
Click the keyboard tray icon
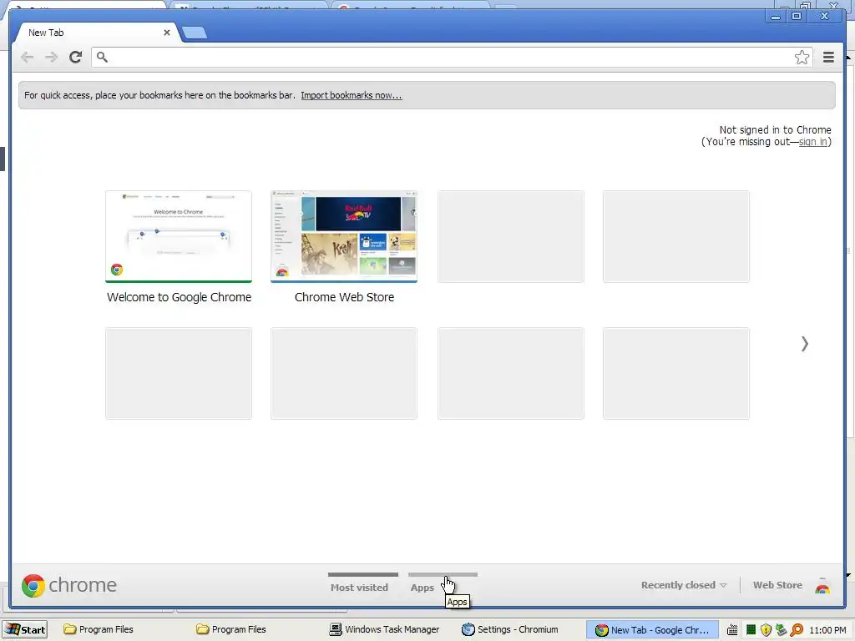(732, 630)
